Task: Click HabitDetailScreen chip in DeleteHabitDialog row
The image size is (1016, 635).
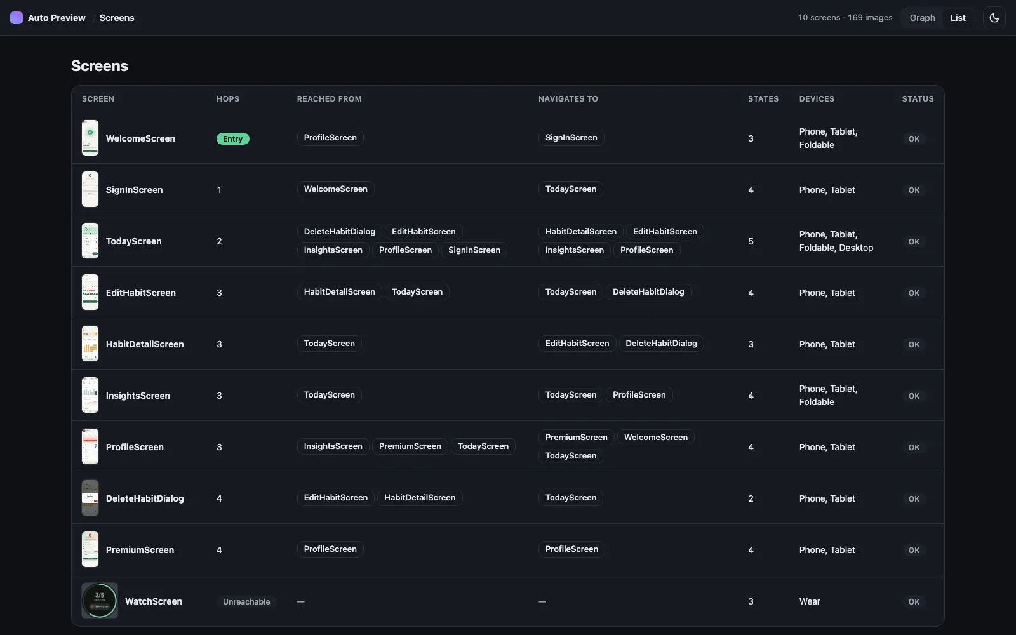Action: tap(420, 498)
